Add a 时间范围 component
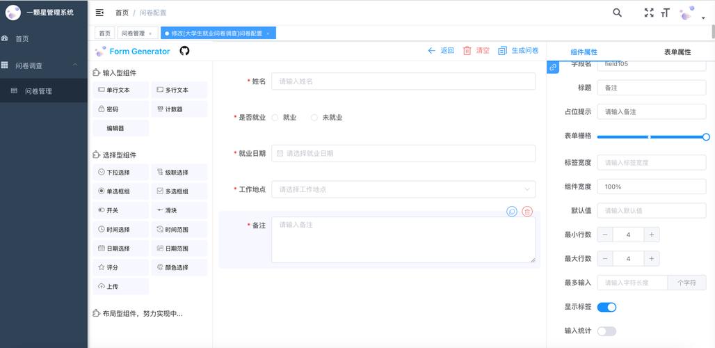Screen dimensions: 715x348 (179, 230)
